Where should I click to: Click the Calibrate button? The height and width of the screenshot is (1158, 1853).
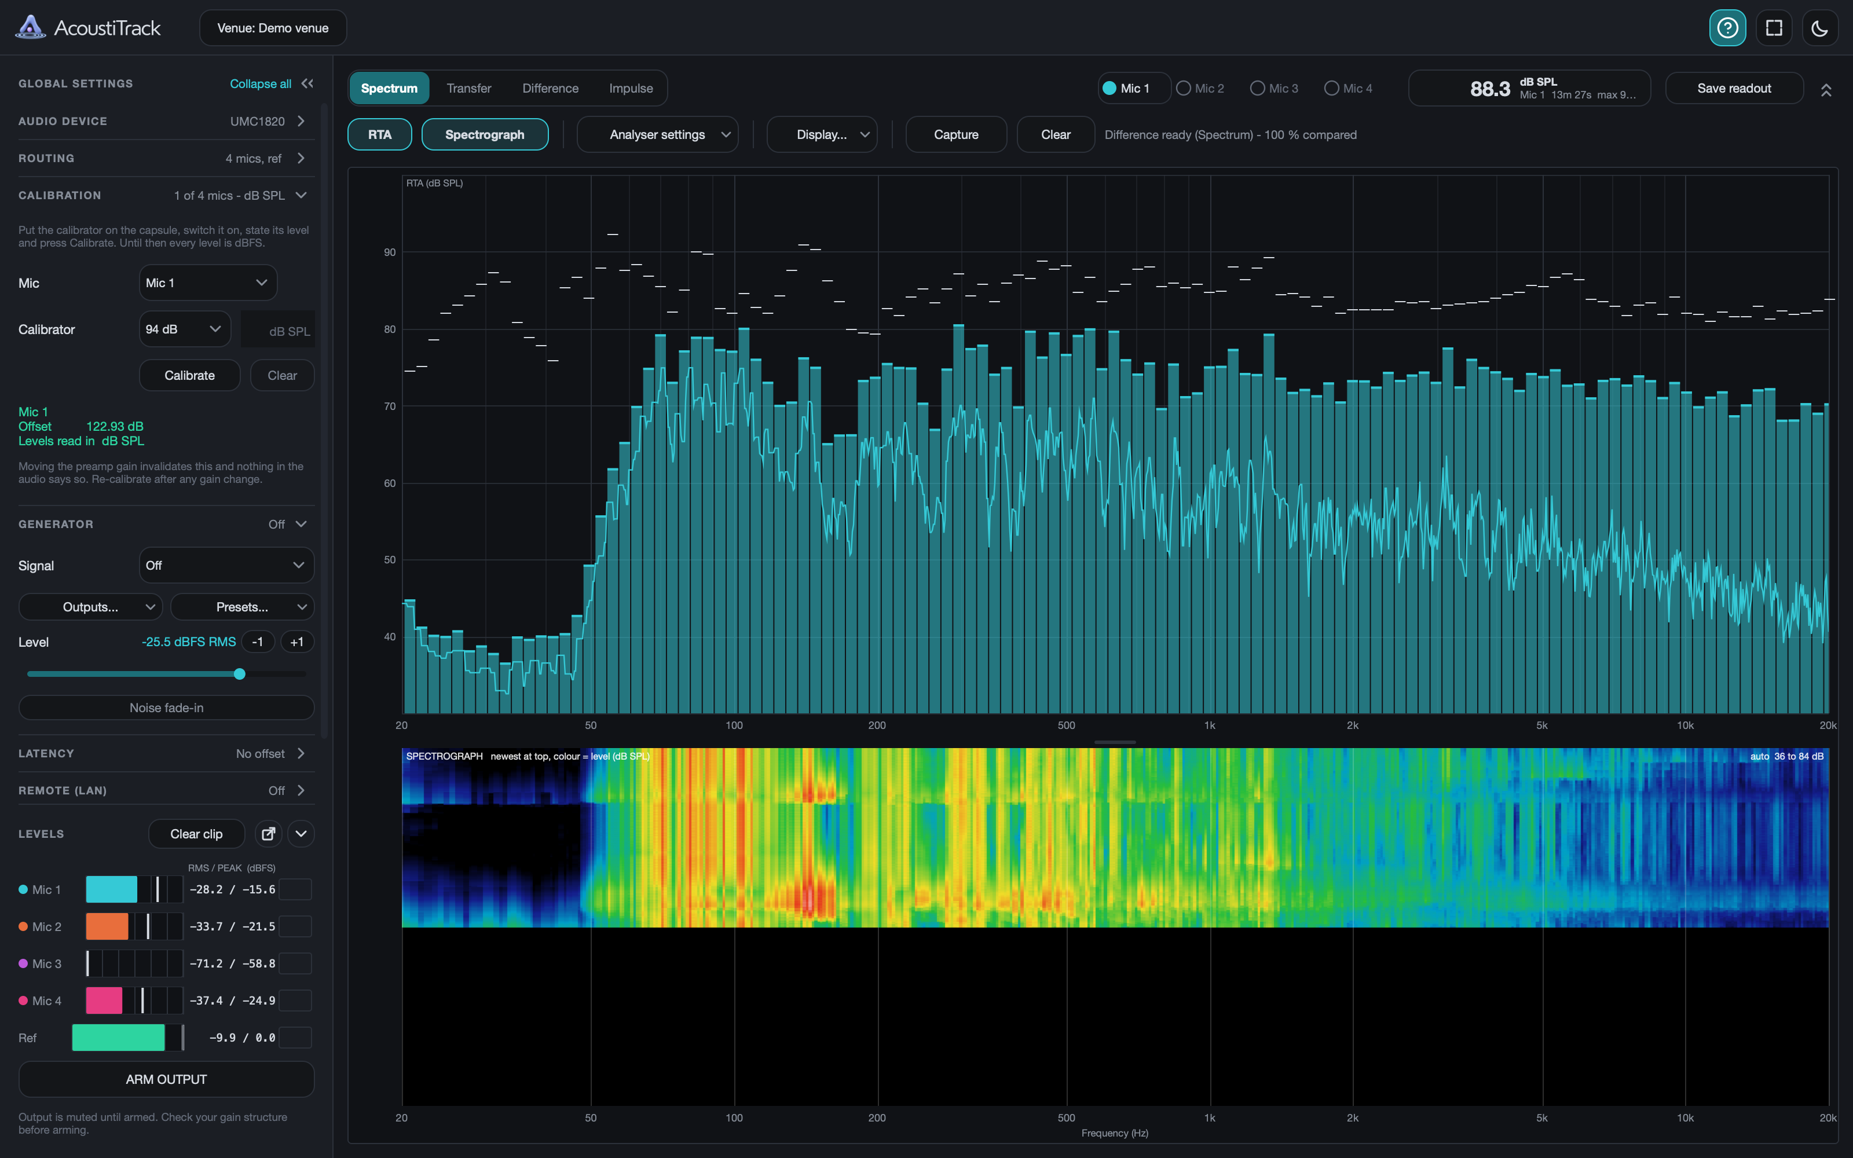pyautogui.click(x=190, y=375)
